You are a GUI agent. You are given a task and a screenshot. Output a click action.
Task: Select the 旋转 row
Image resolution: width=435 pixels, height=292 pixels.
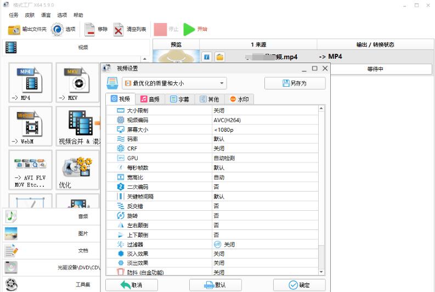[x=212, y=216]
